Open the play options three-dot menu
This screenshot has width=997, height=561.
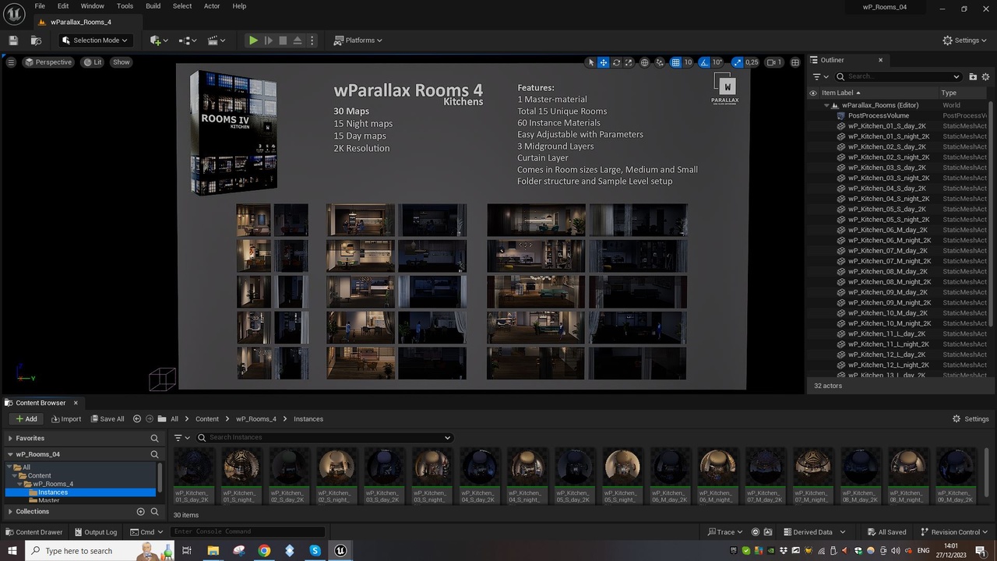(x=312, y=41)
